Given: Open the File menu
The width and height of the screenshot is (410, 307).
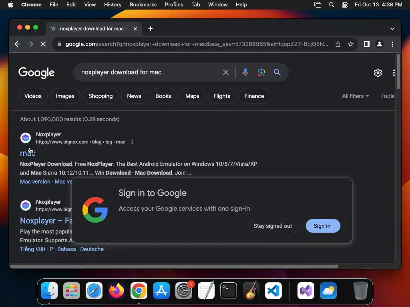Looking at the screenshot, I should click(54, 5).
